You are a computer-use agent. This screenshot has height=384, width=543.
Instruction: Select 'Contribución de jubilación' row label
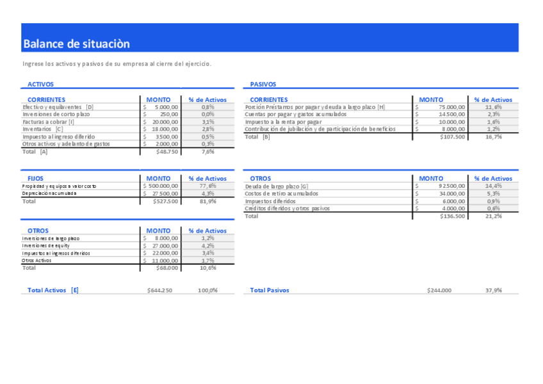(x=320, y=129)
